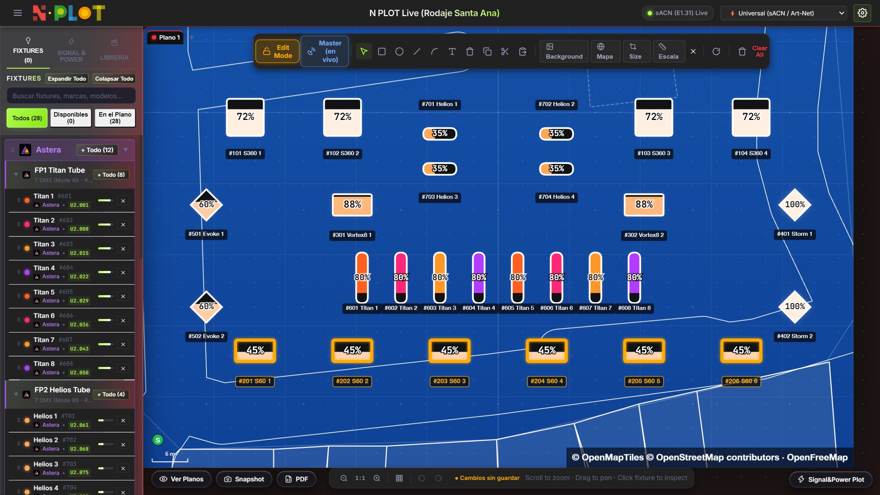
Task: Filter fixtures by En el Plano (28)
Action: point(115,118)
